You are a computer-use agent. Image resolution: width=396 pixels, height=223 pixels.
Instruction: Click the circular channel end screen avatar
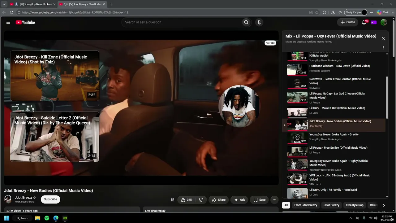click(239, 106)
